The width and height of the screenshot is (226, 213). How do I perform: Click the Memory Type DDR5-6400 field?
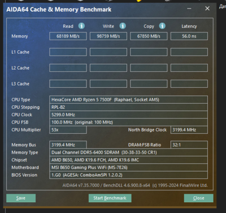point(129,152)
